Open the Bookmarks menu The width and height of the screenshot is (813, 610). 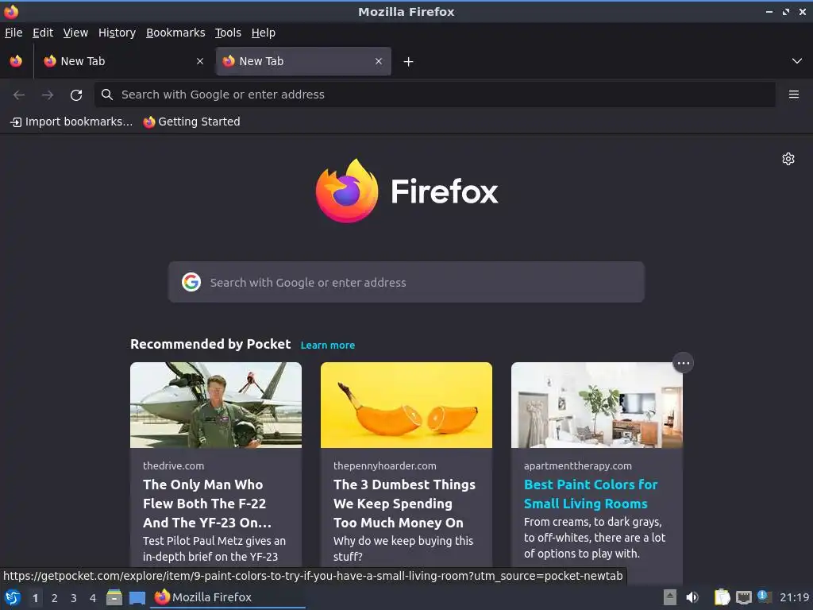click(x=175, y=33)
